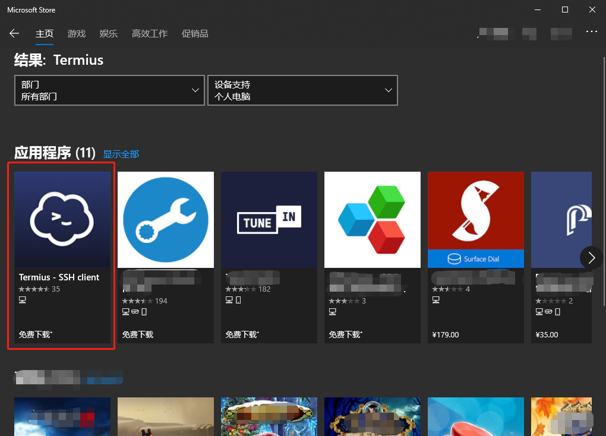Open the 部门 department filter dropdown
The image size is (606, 436).
tap(109, 90)
